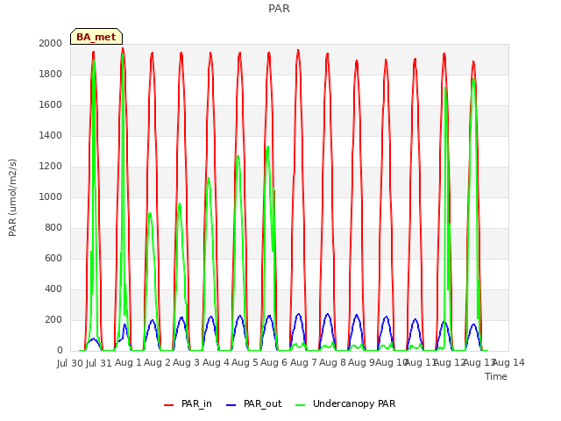
Task: Click the Aug 7 x-axis date label
Action: pos(303,363)
